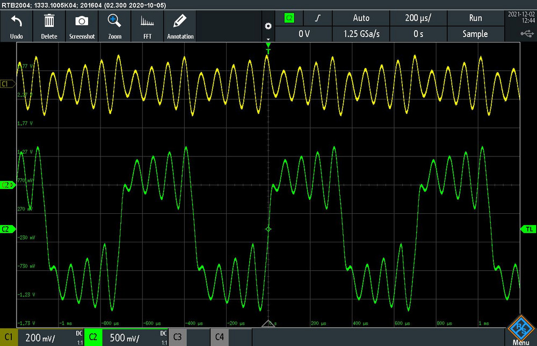Select the Annotation pencil tool

pyautogui.click(x=180, y=26)
